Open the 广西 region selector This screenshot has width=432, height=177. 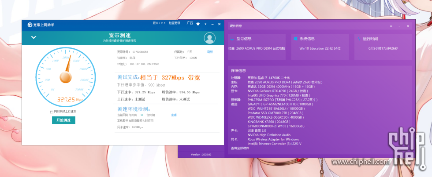190,23
